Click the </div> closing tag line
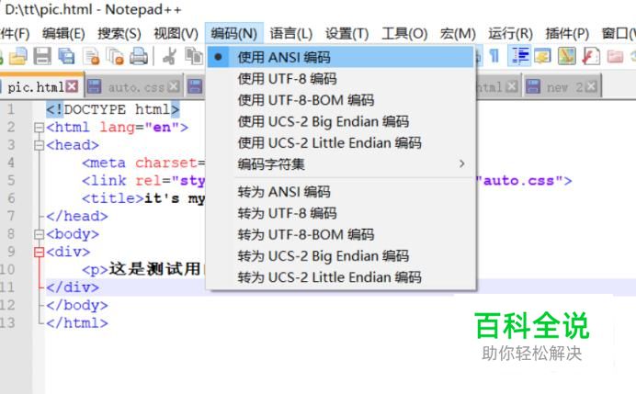Screen dimensions: 636x394 pos(73,287)
